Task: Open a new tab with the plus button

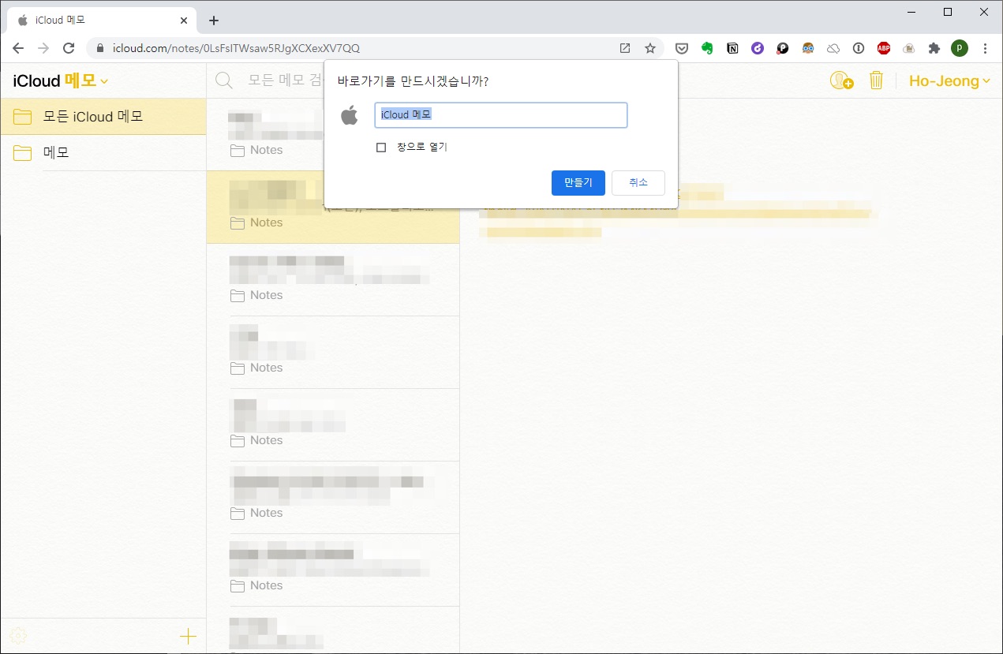Action: (x=213, y=21)
